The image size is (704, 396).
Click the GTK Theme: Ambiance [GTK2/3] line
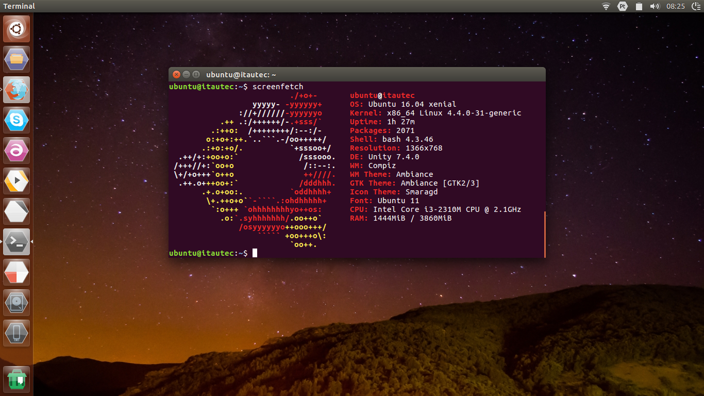(x=415, y=183)
